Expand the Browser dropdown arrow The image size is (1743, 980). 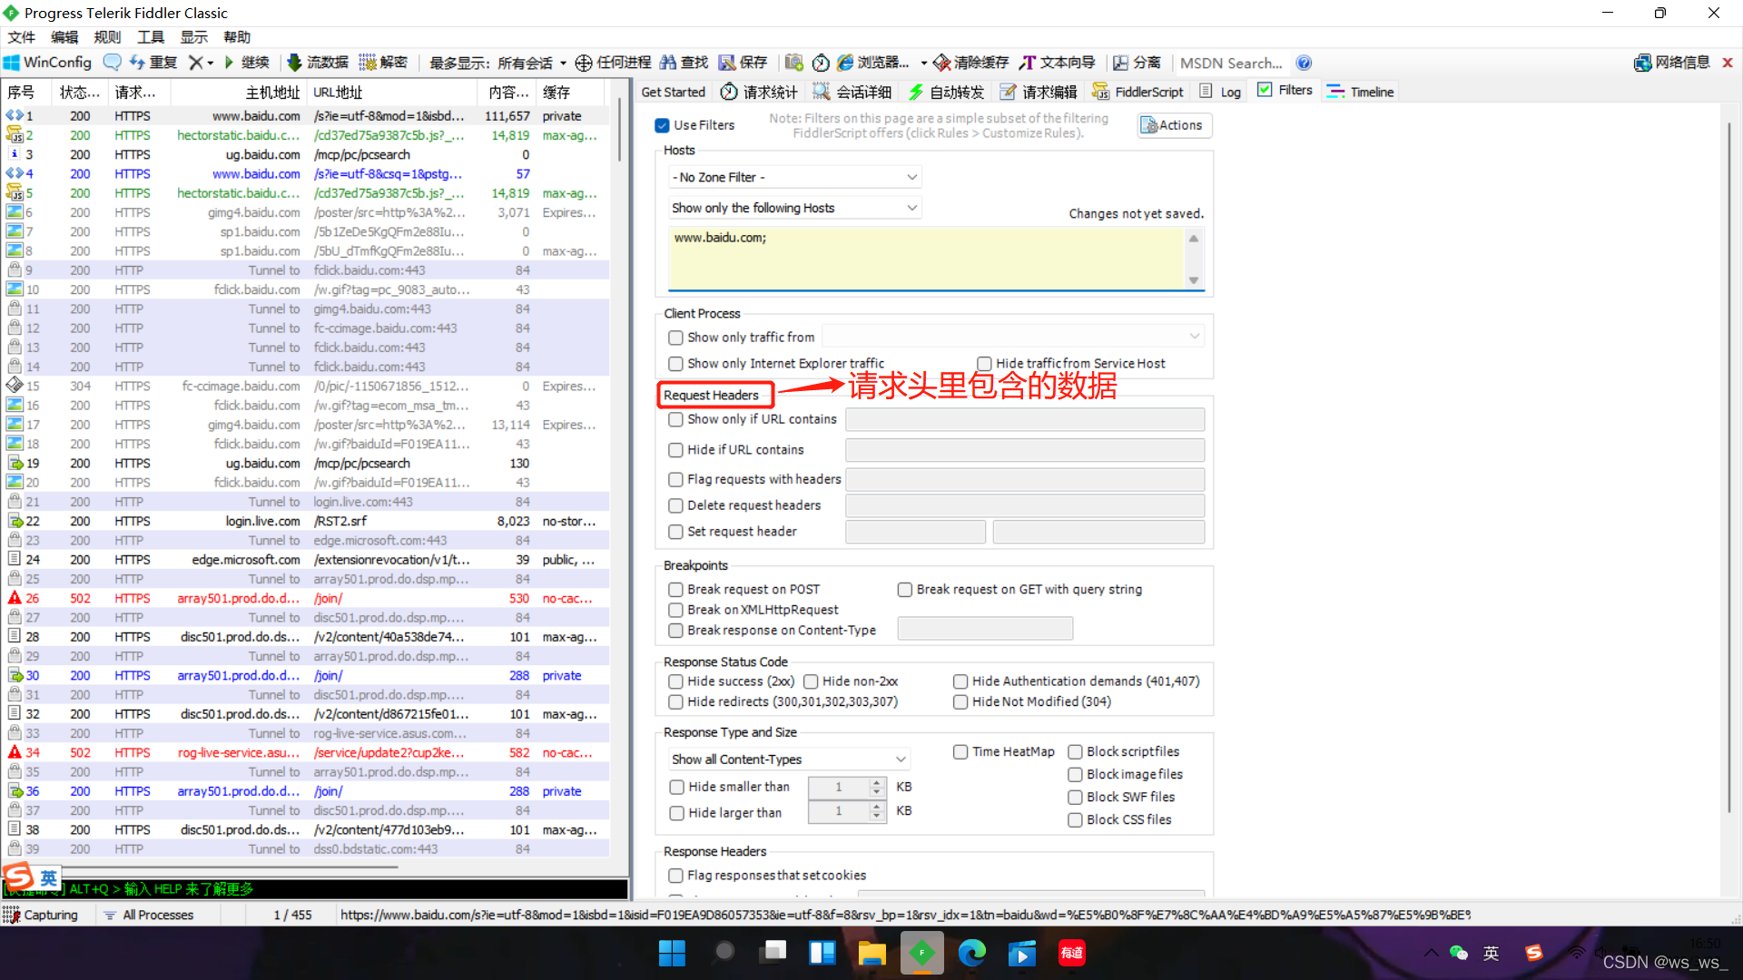(x=923, y=64)
